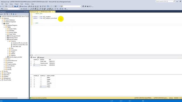Expand the Database Diagrams node
The width and height of the screenshot is (182, 102).
tap(4, 25)
